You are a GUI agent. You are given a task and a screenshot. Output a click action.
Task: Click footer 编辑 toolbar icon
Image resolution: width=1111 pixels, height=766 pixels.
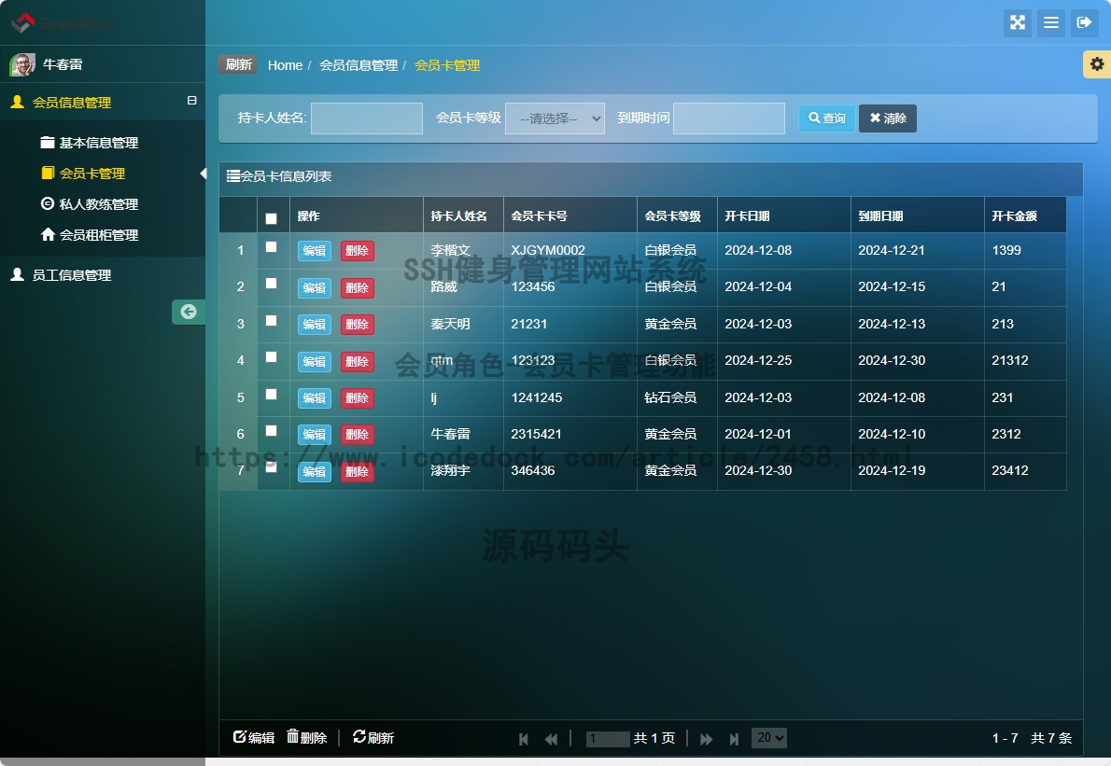click(x=254, y=737)
